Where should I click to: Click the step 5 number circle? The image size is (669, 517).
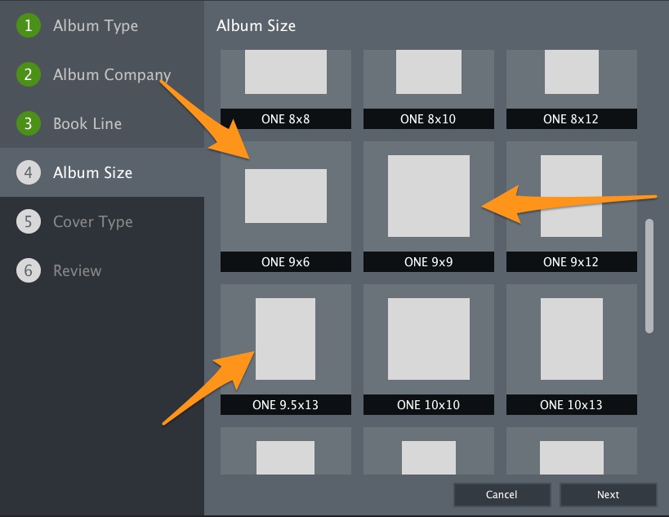click(28, 221)
